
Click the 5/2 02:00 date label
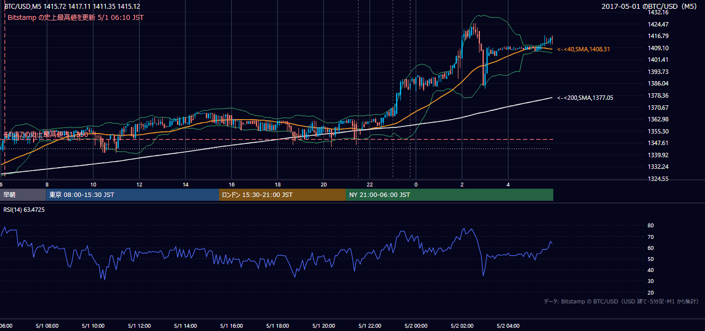tap(462, 326)
